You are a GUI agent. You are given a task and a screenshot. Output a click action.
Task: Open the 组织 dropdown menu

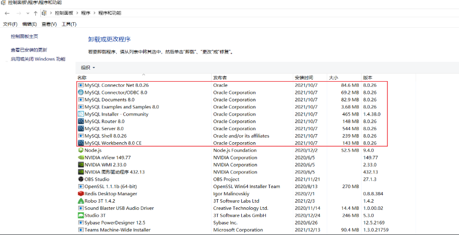(x=88, y=68)
